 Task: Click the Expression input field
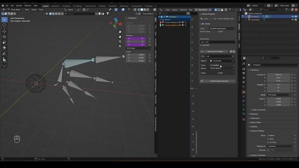(218, 42)
